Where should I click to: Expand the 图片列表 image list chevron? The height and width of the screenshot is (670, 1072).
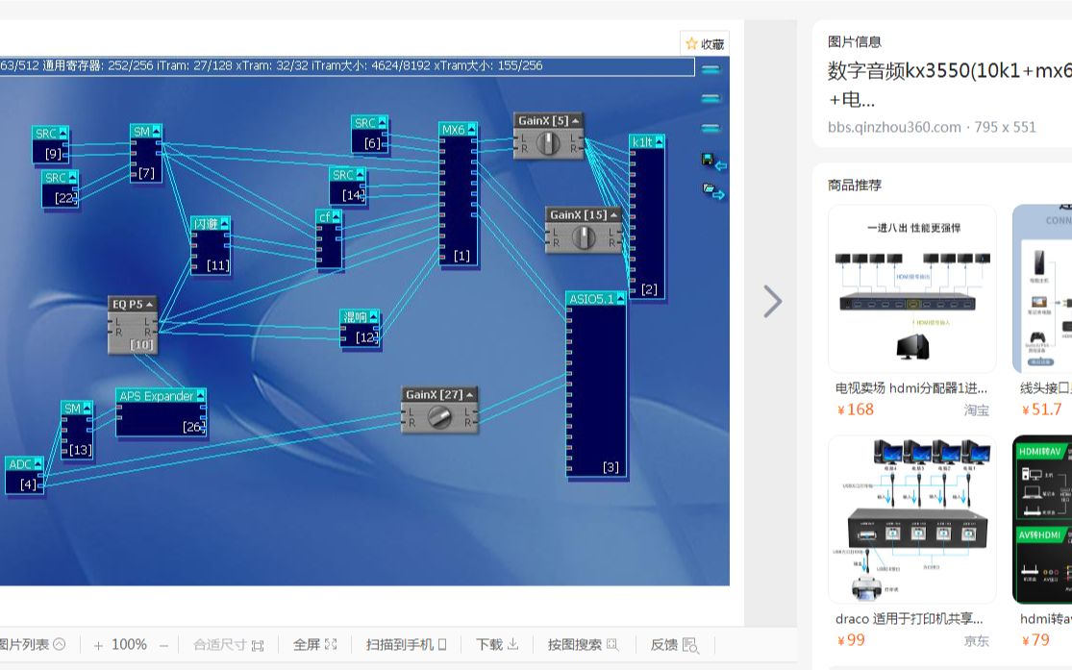point(60,645)
